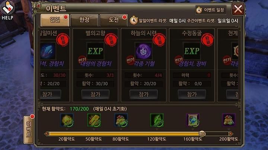
Task: Tap the 하늘의 시련 purple orb icon
Action: (144, 51)
